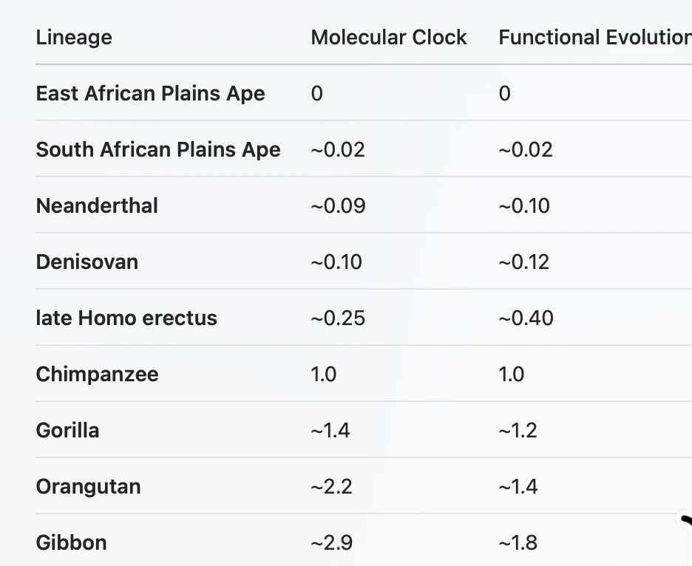This screenshot has height=566, width=692.
Task: Select the East African Plains Ape row label
Action: 150,94
